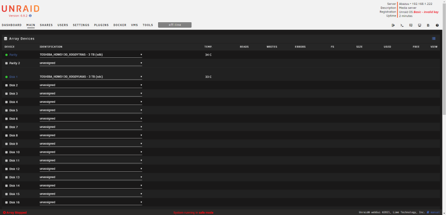Click the grey status square beside Disk 16

pyautogui.click(x=7, y=202)
